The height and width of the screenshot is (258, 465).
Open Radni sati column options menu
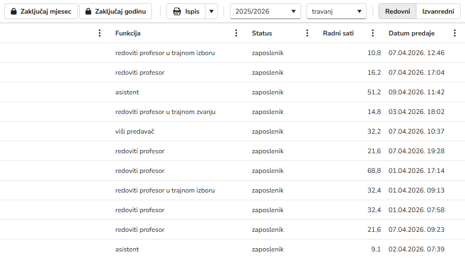[x=373, y=33]
